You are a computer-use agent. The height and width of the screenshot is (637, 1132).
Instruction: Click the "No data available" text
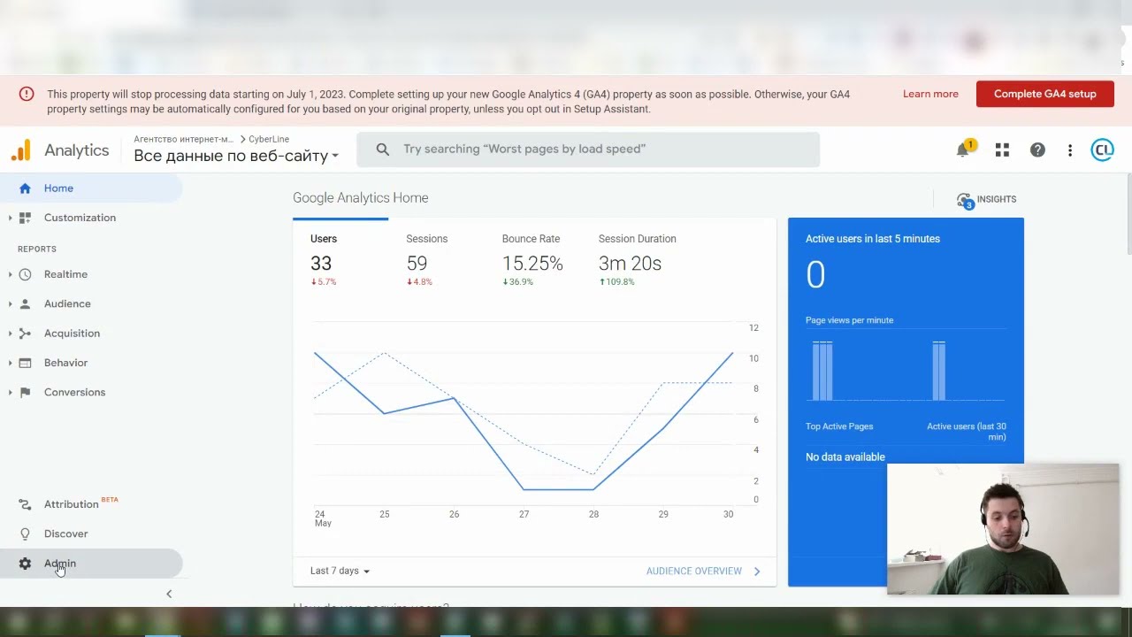coord(845,457)
